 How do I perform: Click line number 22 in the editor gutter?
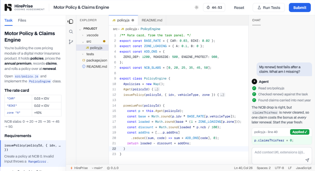point(114,148)
